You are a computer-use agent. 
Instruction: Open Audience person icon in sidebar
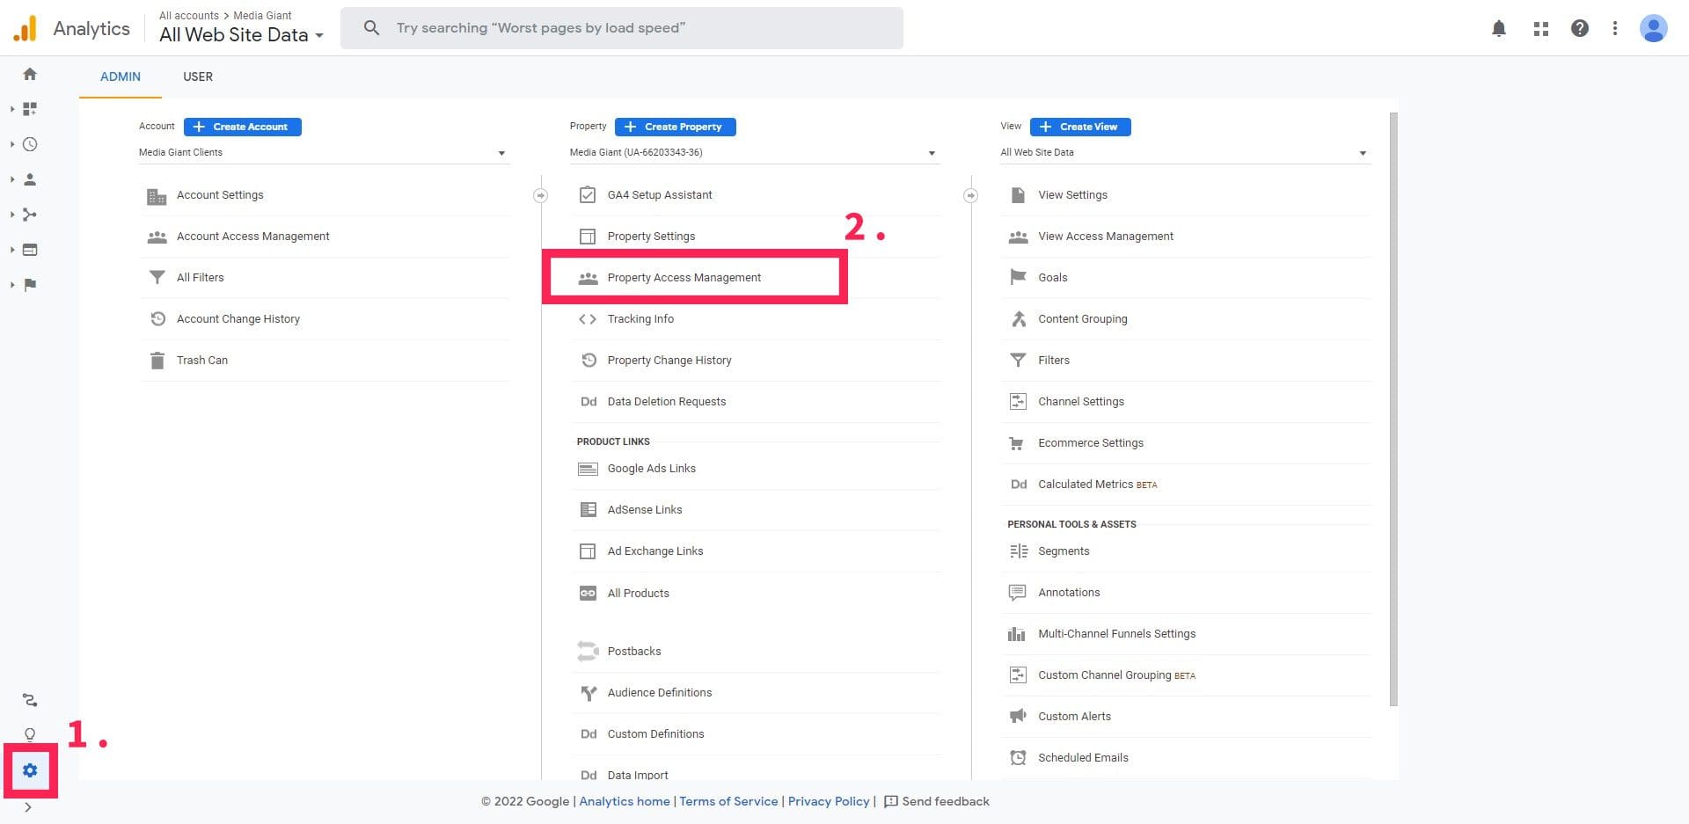pyautogui.click(x=30, y=179)
